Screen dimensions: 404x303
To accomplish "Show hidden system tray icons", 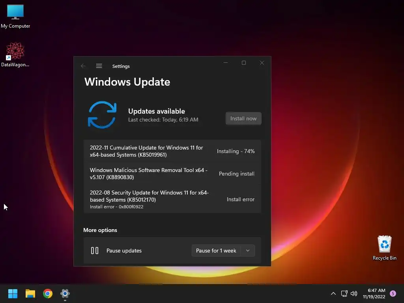I will click(x=333, y=294).
